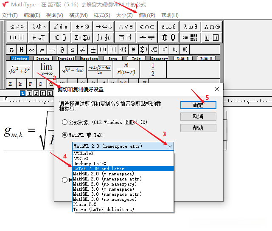Open the 样式(S) menu
This screenshot has width=272, height=231.
pyautogui.click(x=102, y=15)
